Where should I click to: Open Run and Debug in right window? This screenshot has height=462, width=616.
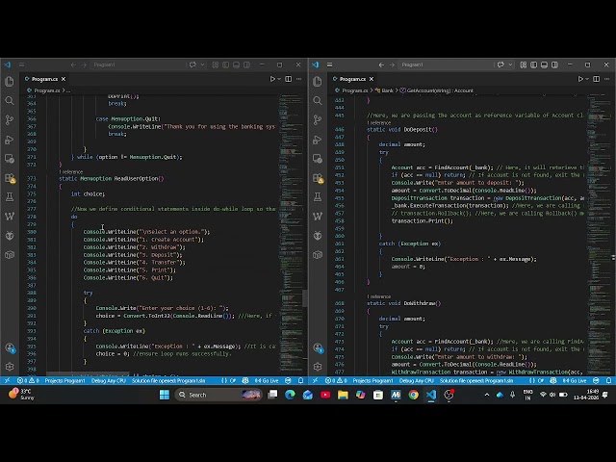point(318,140)
